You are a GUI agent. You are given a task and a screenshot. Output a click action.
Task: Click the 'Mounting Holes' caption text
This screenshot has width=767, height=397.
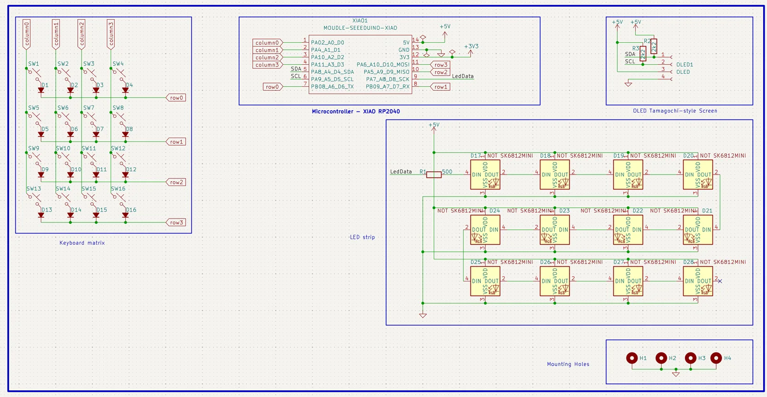[568, 364]
